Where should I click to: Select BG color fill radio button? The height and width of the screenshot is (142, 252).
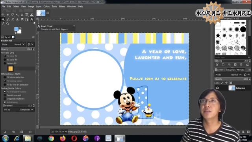click(x=5, y=60)
